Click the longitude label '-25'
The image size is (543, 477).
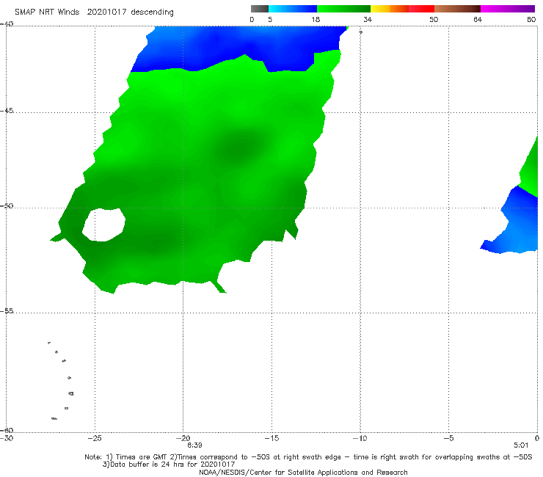click(x=95, y=438)
